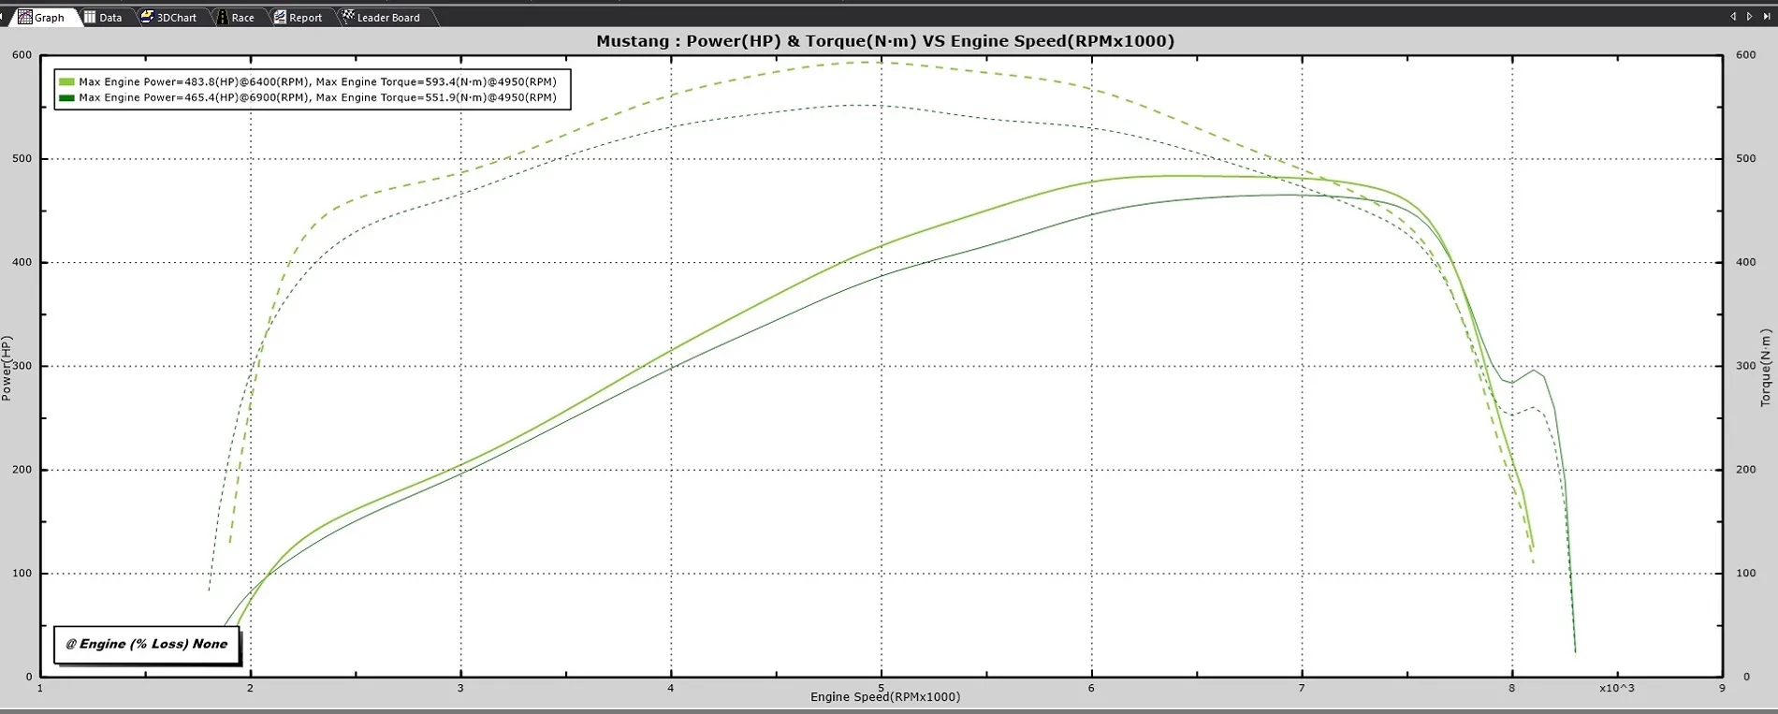Jump to the last tab with the skip-to-end arrow
Image resolution: width=1778 pixels, height=714 pixels.
coord(1767,16)
